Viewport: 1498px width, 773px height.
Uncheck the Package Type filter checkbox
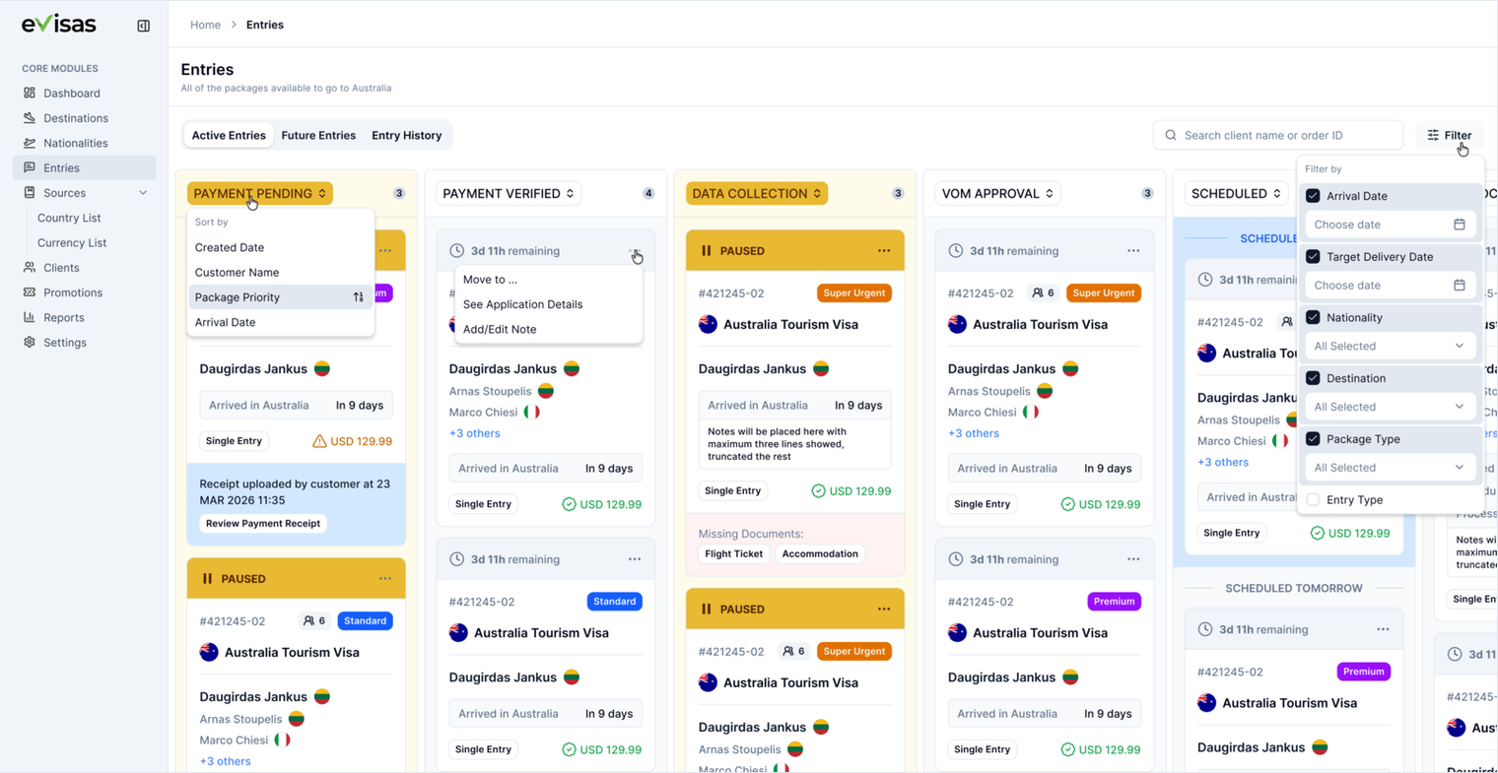(1313, 439)
